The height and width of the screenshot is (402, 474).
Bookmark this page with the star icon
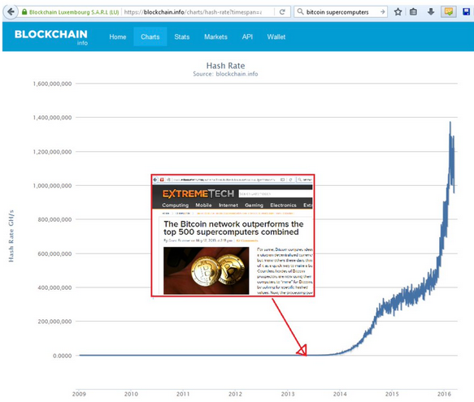click(x=398, y=12)
